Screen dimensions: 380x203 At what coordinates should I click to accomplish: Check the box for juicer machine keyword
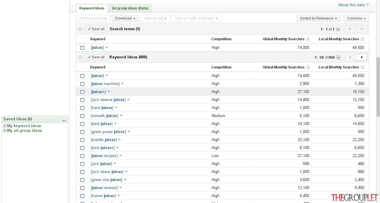point(82,84)
